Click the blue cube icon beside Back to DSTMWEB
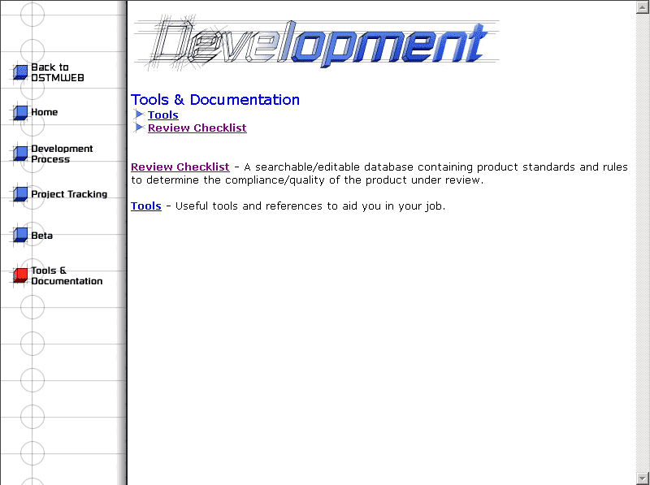The image size is (650, 485). (x=20, y=73)
